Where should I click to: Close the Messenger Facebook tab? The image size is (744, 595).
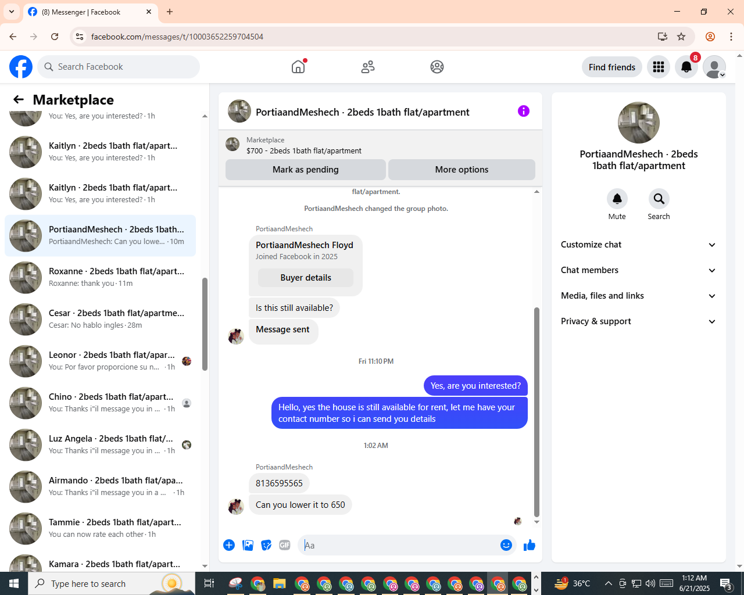(x=149, y=12)
